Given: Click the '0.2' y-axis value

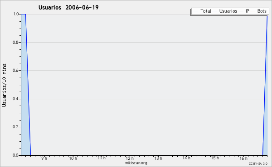Looking at the screenshot, I should click(x=15, y=127).
